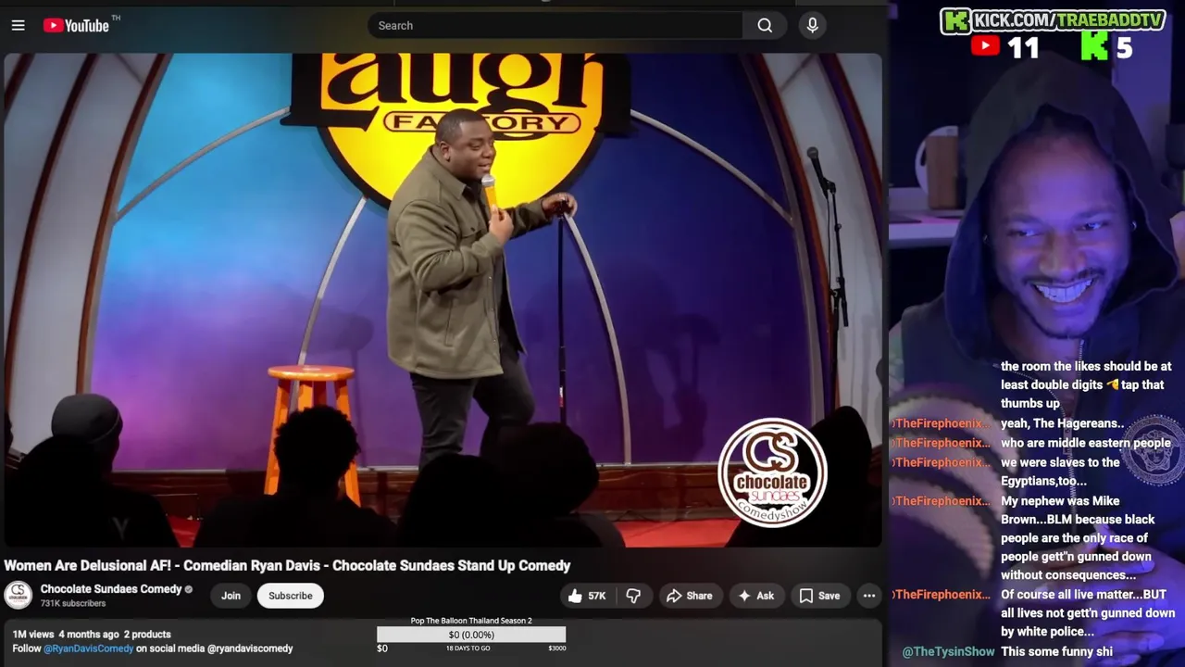Image resolution: width=1185 pixels, height=667 pixels.
Task: Start voice search with microphone icon
Action: coord(812,26)
